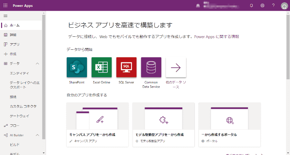Open notifications bell icon
The image size is (290, 155).
[x=251, y=5]
